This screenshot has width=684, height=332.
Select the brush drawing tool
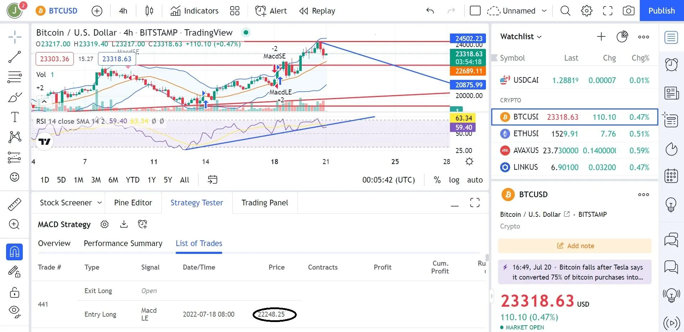15,97
